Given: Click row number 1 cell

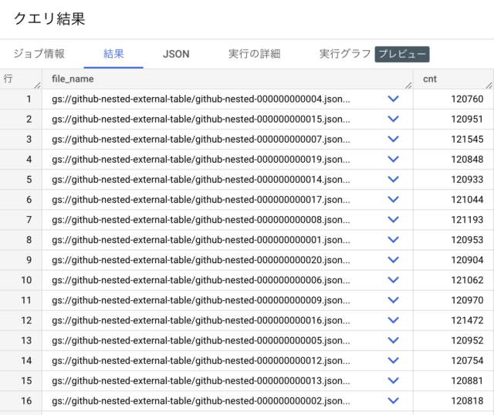Looking at the screenshot, I should tap(21, 100).
